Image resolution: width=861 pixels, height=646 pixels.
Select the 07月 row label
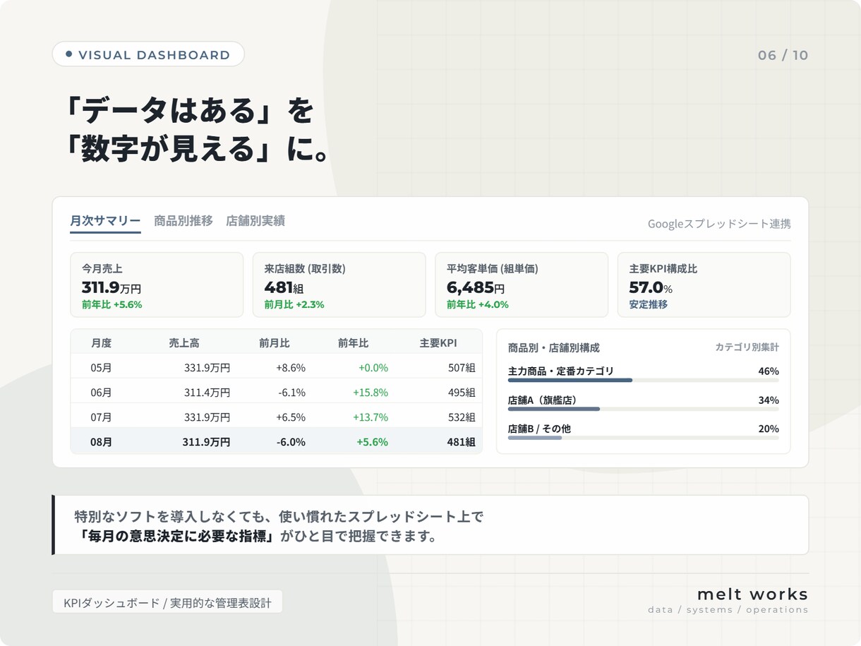pos(102,417)
